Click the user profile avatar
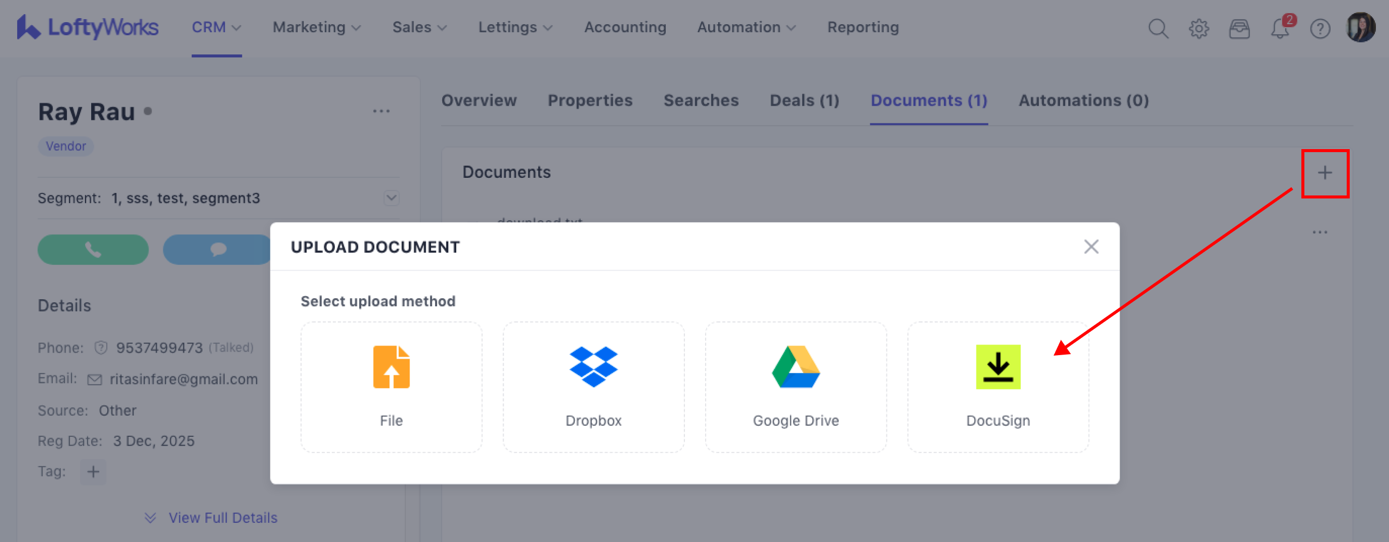 (x=1360, y=27)
